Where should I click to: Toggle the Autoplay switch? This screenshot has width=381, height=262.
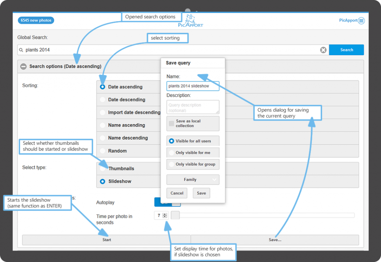[x=167, y=202]
